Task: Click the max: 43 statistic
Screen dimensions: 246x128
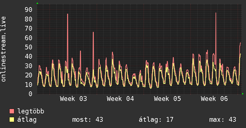Action: click(223, 120)
